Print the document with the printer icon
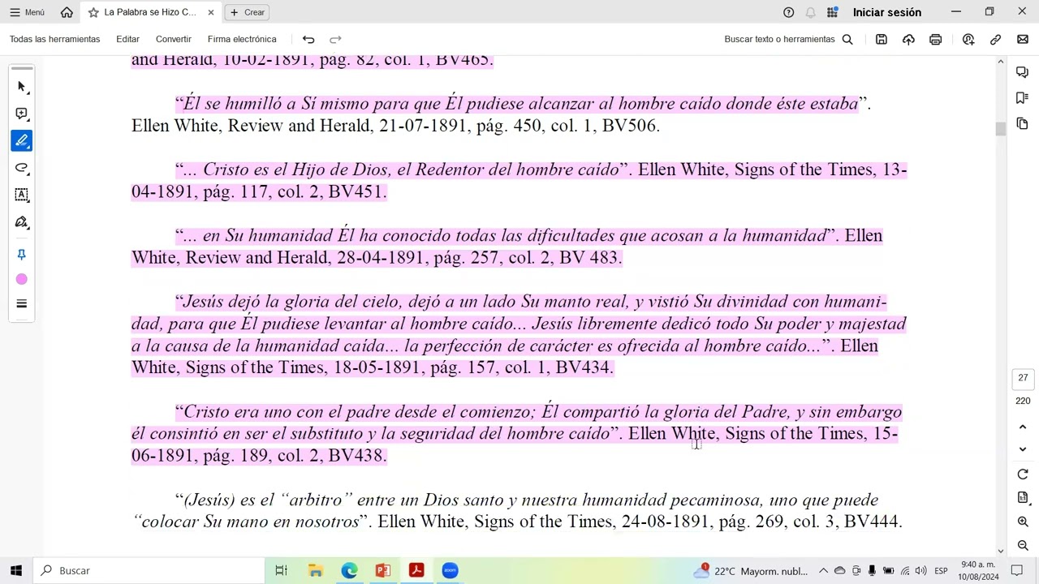The image size is (1039, 584). [935, 39]
